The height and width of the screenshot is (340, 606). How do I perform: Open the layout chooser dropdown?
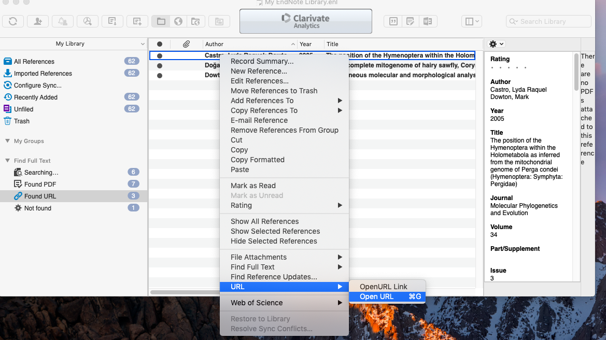click(472, 21)
